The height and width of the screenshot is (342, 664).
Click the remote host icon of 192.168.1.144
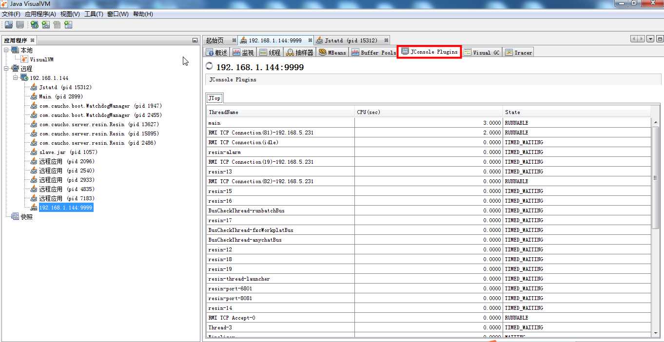(x=24, y=78)
